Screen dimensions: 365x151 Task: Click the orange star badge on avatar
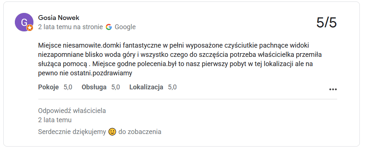30,28
